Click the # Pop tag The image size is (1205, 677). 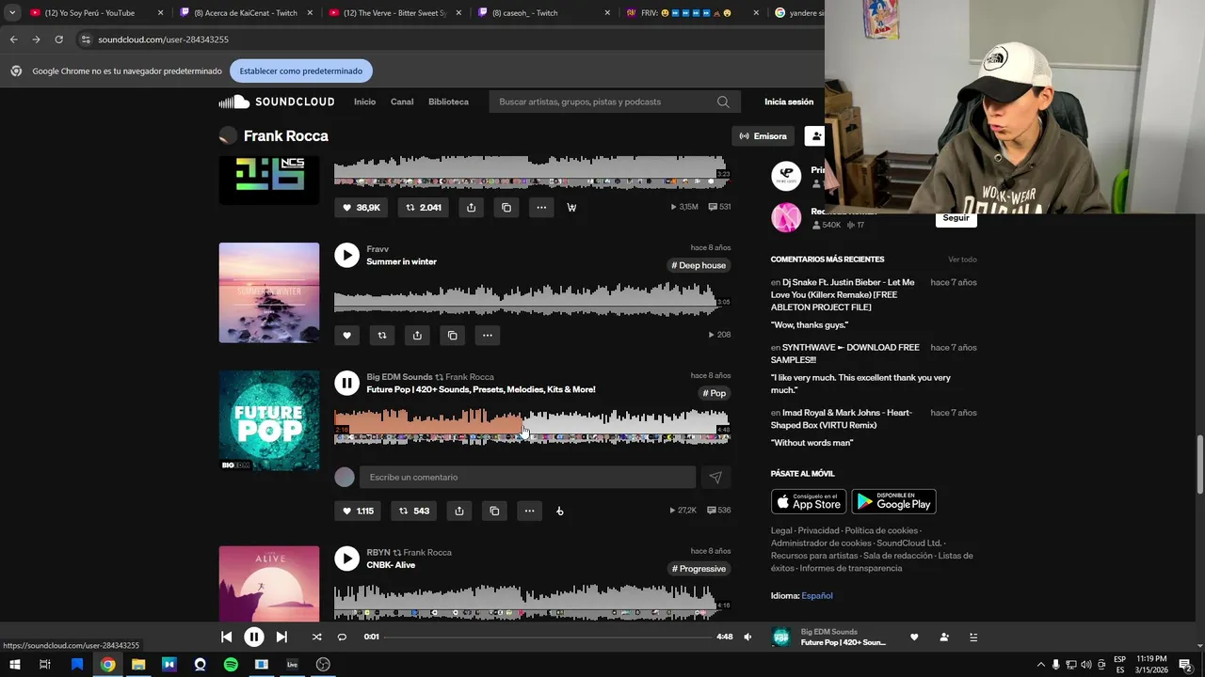coord(714,393)
